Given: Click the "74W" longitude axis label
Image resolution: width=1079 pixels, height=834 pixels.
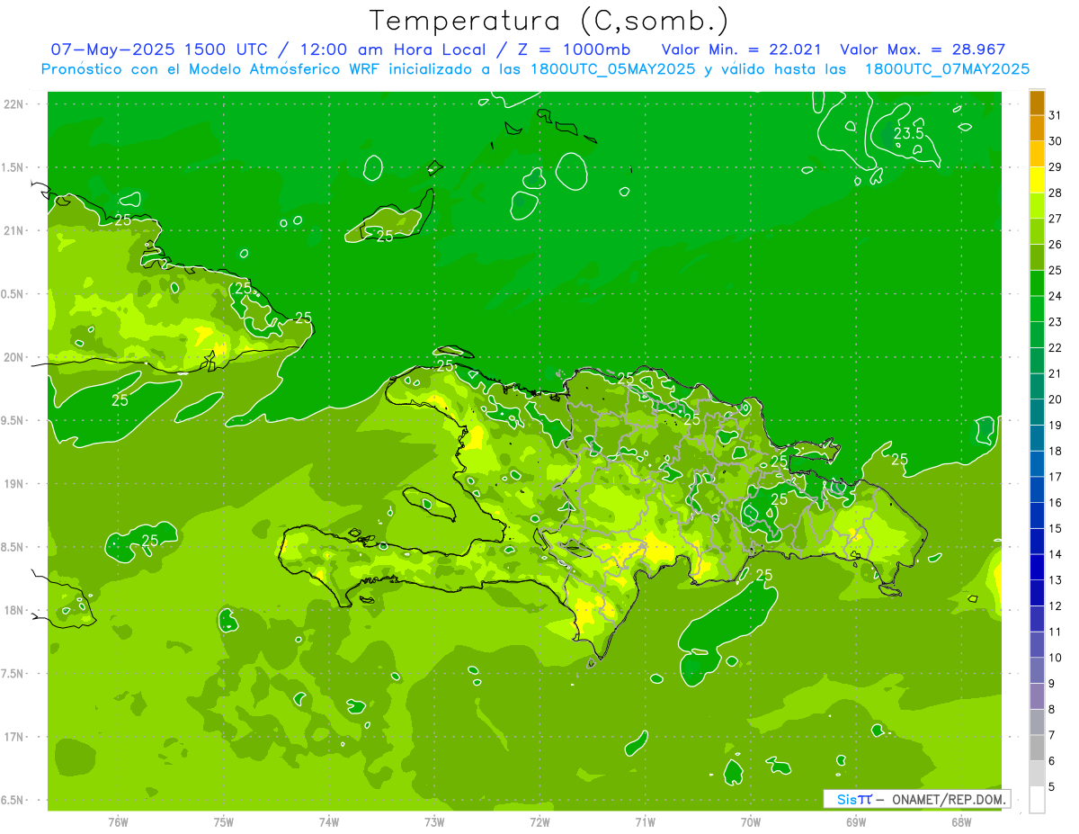Looking at the screenshot, I should (x=329, y=822).
